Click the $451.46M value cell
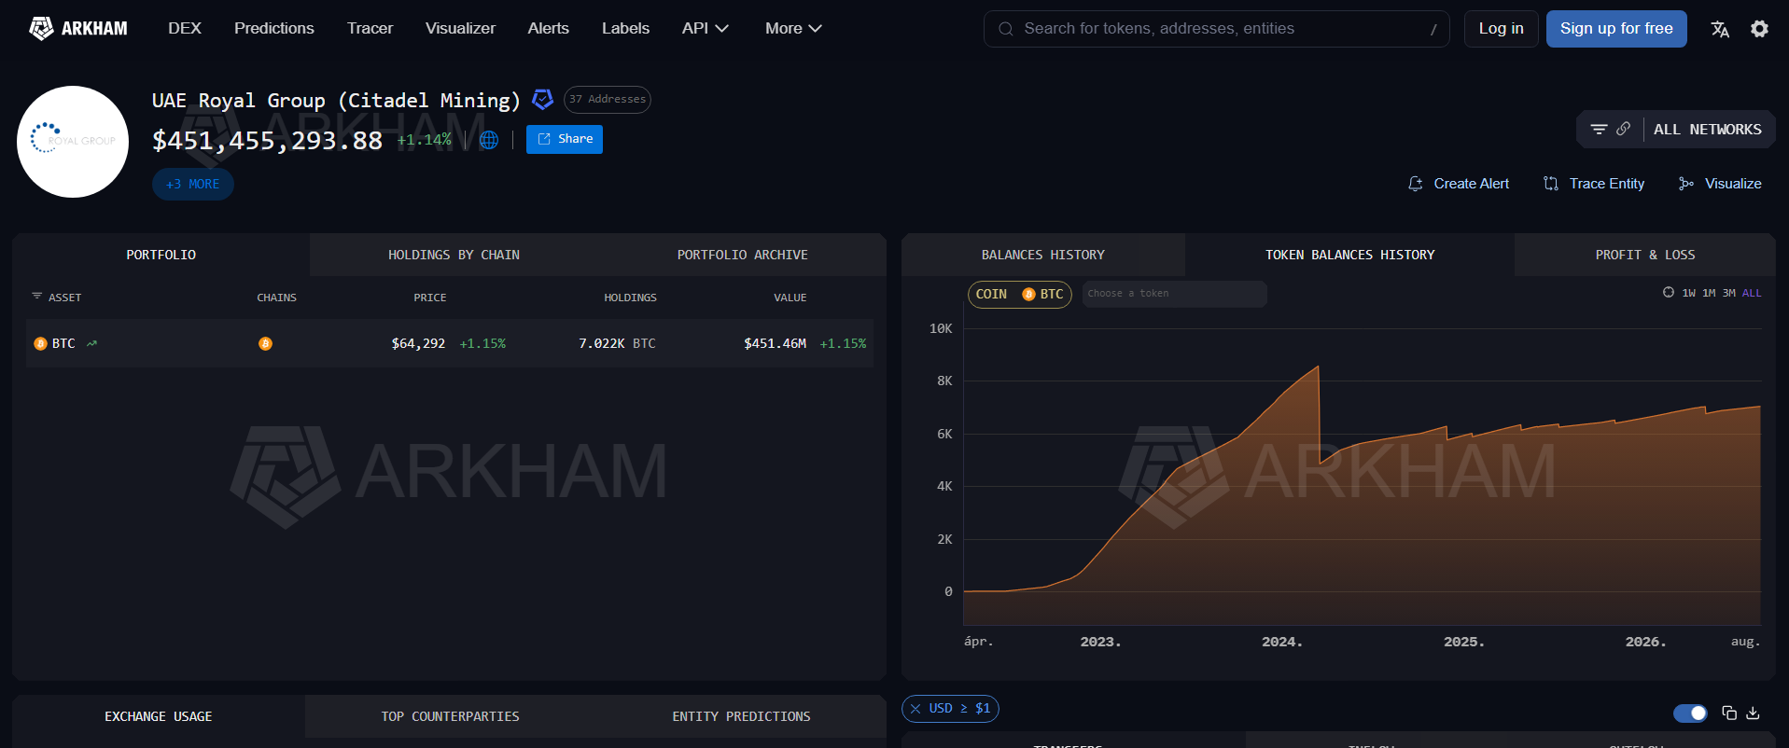The image size is (1789, 748). point(776,344)
